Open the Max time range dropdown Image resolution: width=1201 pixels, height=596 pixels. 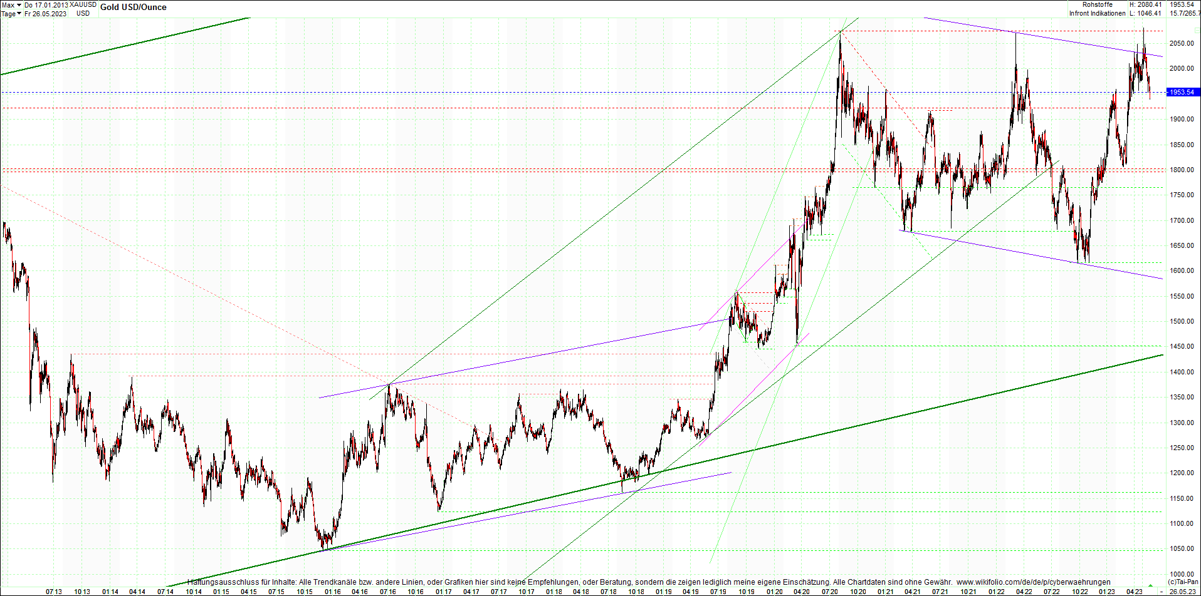coord(11,5)
